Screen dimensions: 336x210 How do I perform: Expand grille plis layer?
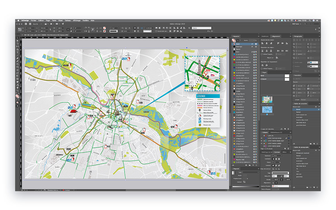click(268, 136)
